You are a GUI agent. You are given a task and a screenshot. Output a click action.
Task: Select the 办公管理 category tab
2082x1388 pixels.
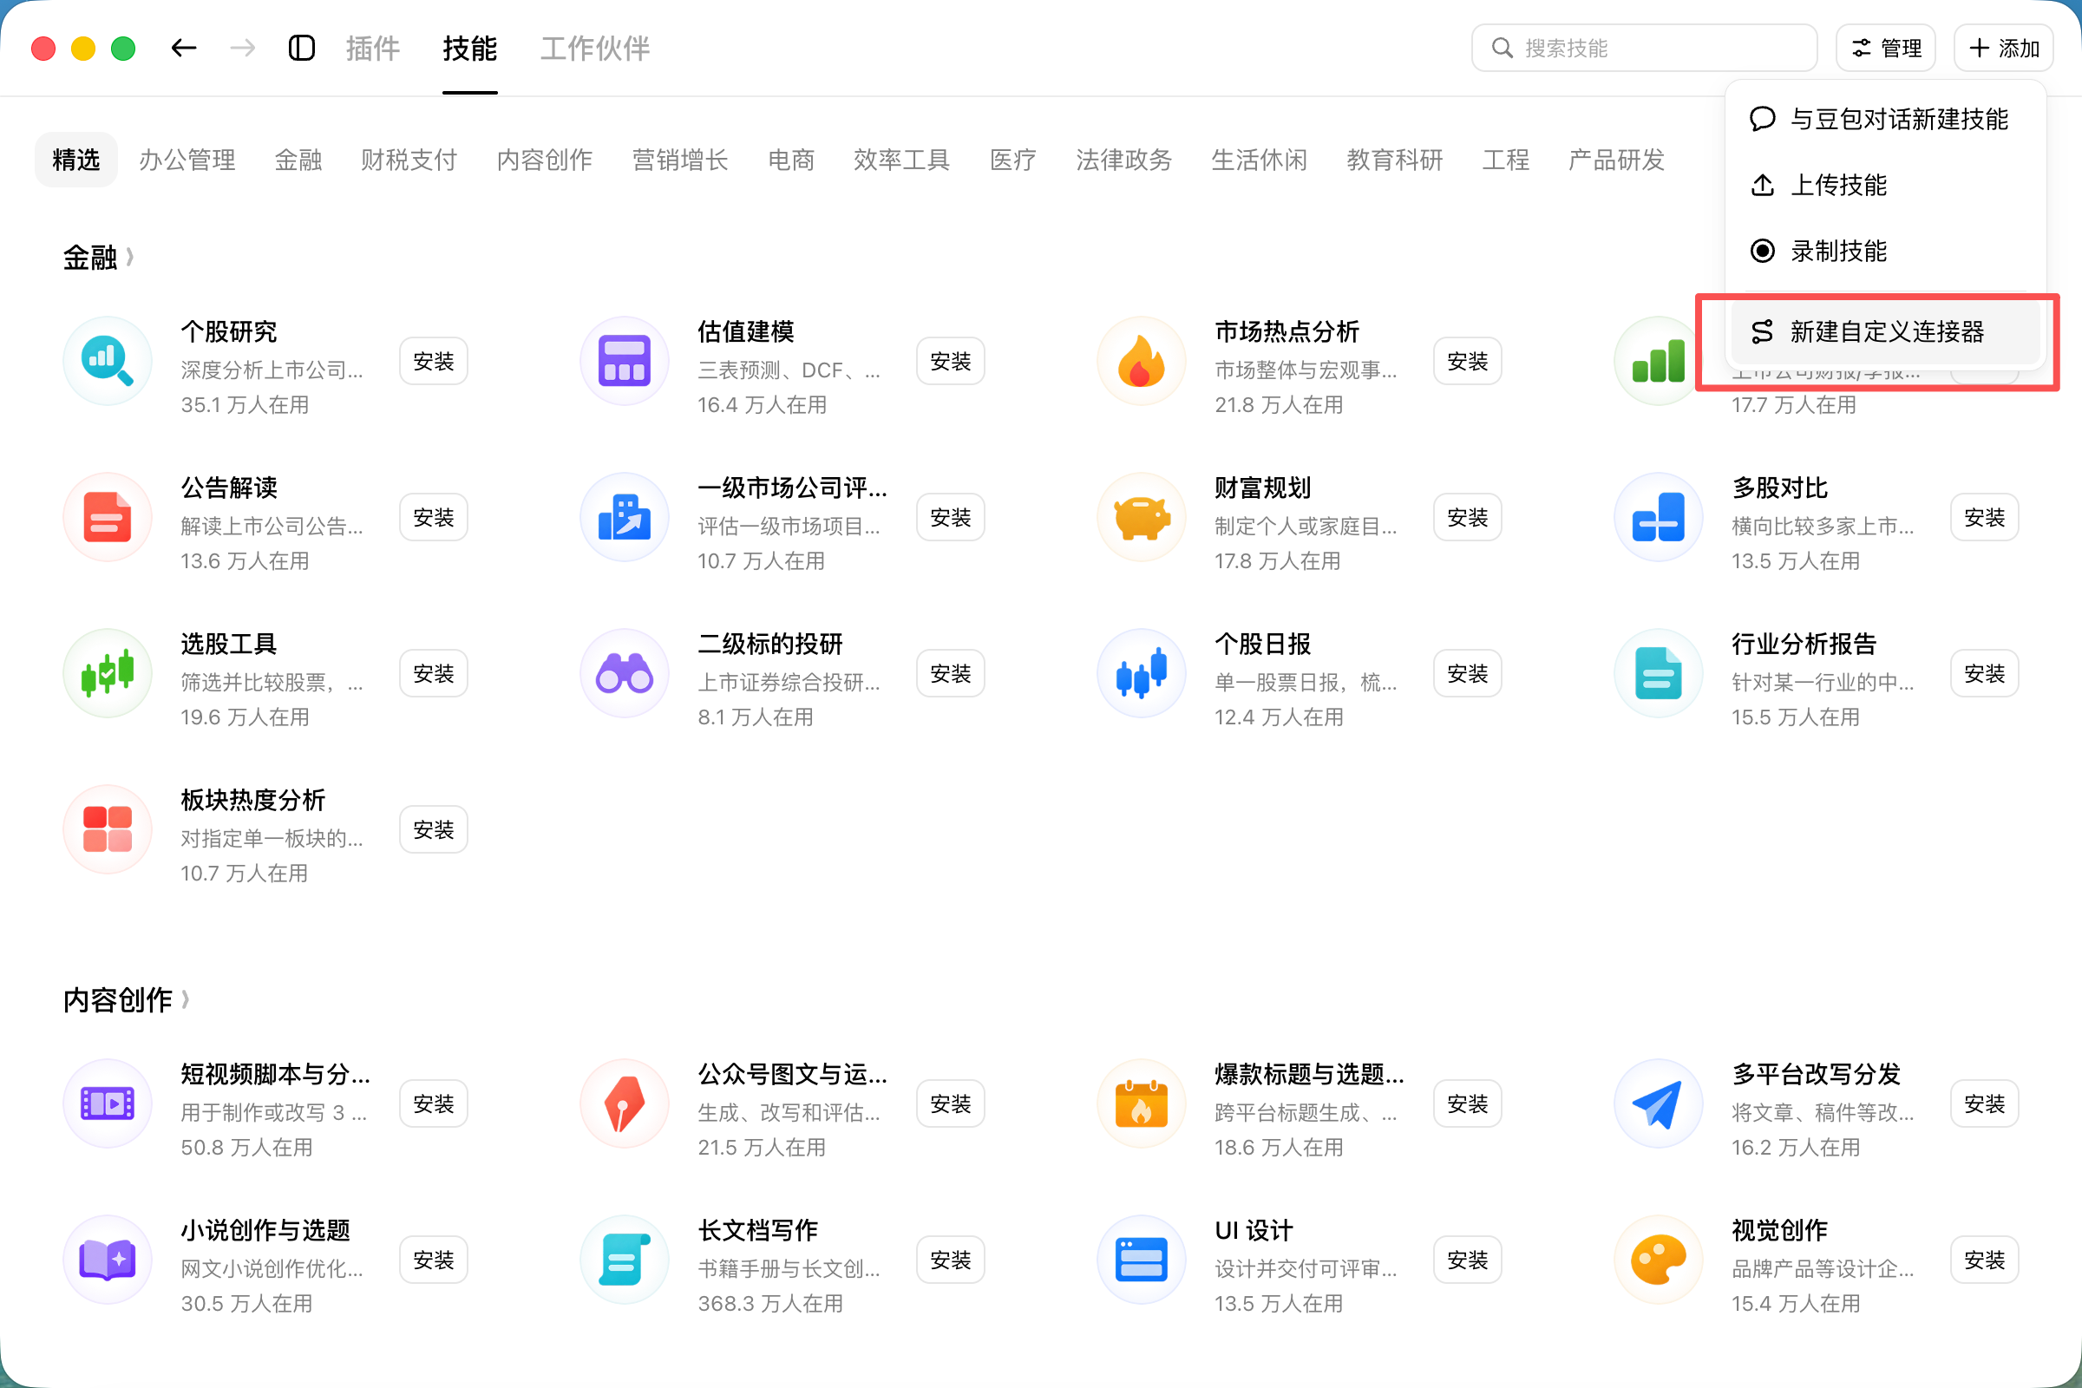[187, 160]
